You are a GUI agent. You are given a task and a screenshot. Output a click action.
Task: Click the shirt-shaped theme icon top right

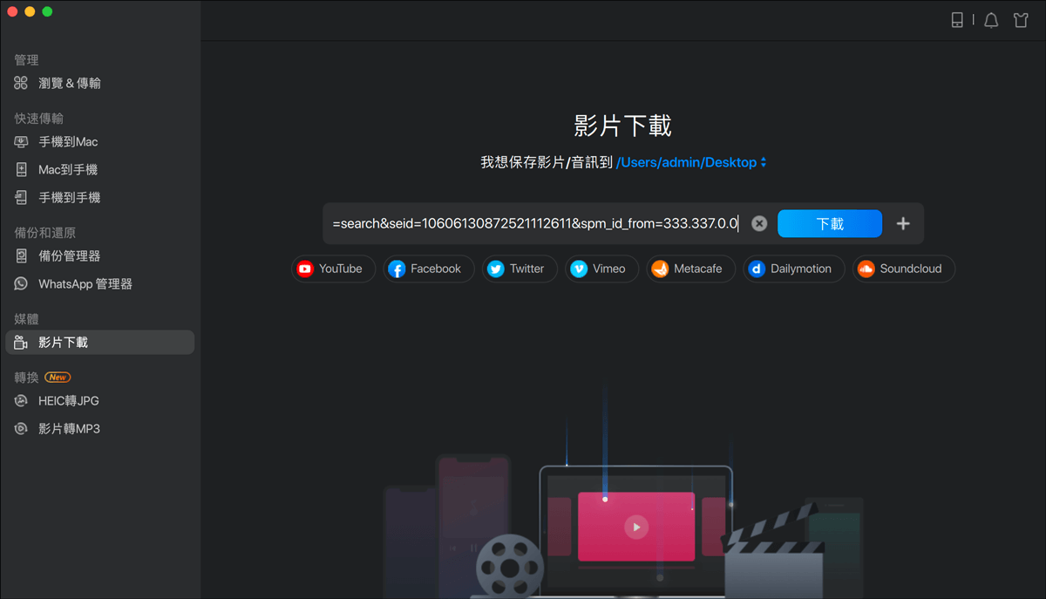(x=1021, y=19)
